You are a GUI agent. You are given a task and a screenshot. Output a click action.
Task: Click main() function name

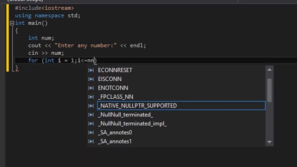pyautogui.click(x=38, y=23)
